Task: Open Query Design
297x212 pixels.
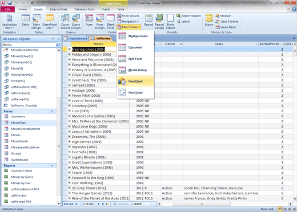Action: coord(76,22)
